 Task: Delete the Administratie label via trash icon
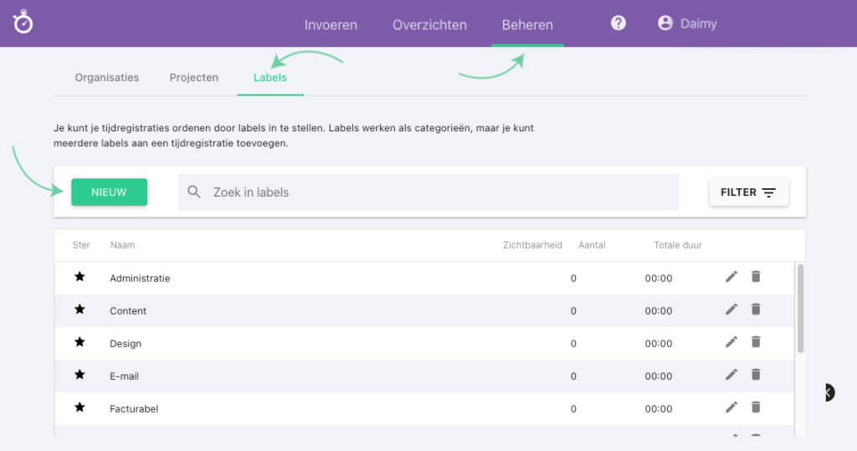(x=756, y=277)
